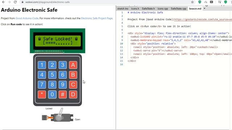Image resolution: width=232 pixels, height=130 pixels.
Task: Click the browser forward arrow
Action: [9, 2]
